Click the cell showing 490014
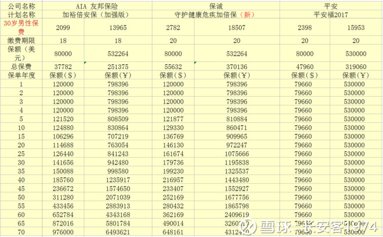383x237 pixels. [x=173, y=223]
